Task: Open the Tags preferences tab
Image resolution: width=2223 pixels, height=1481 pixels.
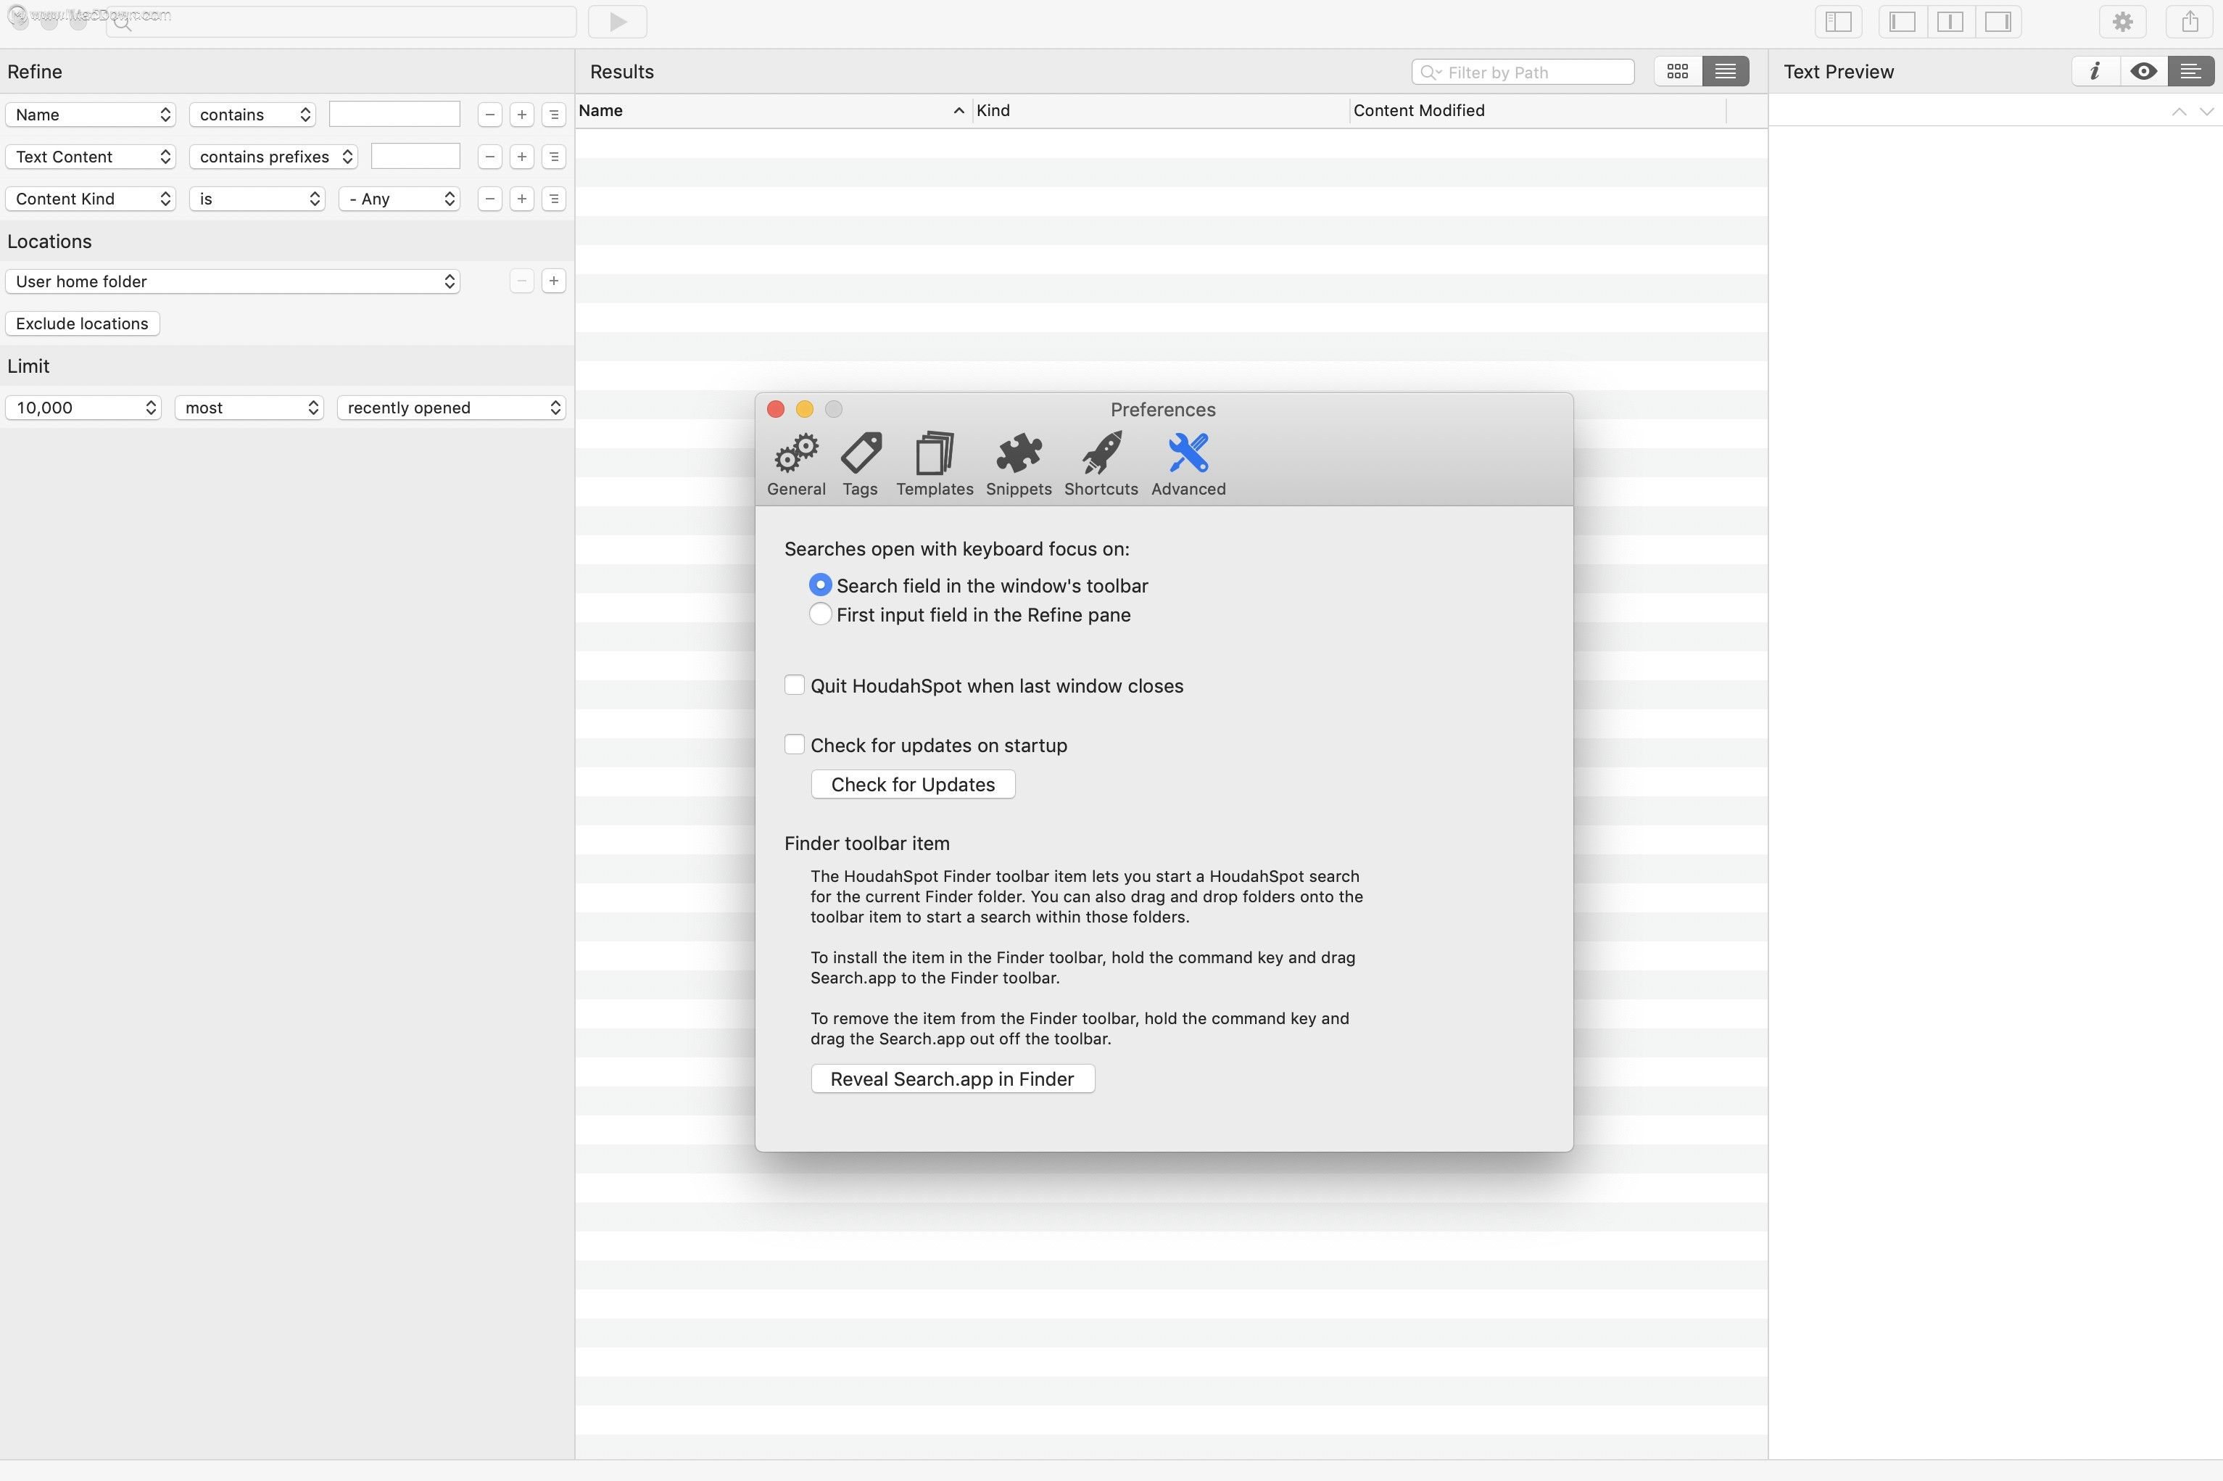Action: click(860, 465)
